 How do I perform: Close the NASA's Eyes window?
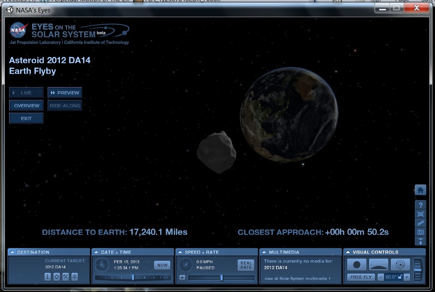[417, 8]
